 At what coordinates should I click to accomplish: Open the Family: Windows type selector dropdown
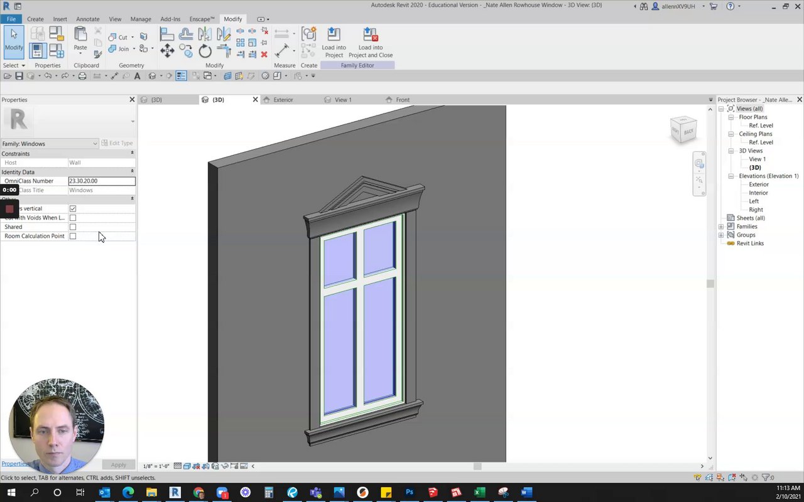tap(50, 144)
